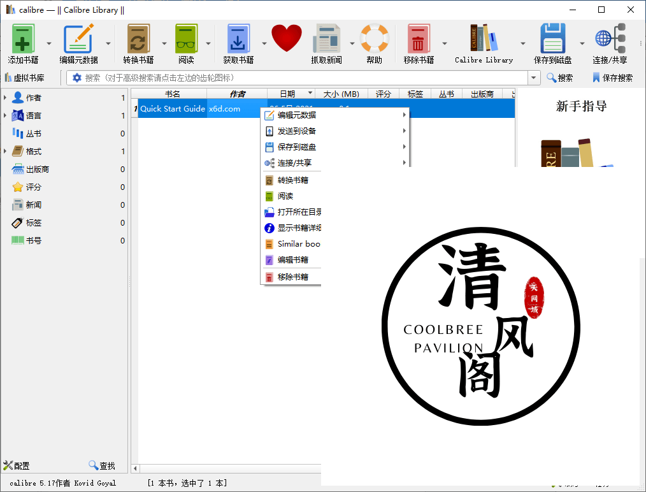
Task: Click the Find (查找) button in tag browser
Action: tap(102, 466)
